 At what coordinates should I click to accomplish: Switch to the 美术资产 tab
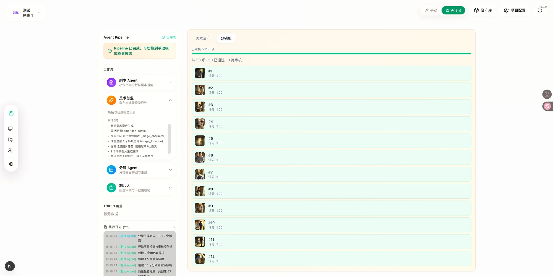point(203,38)
